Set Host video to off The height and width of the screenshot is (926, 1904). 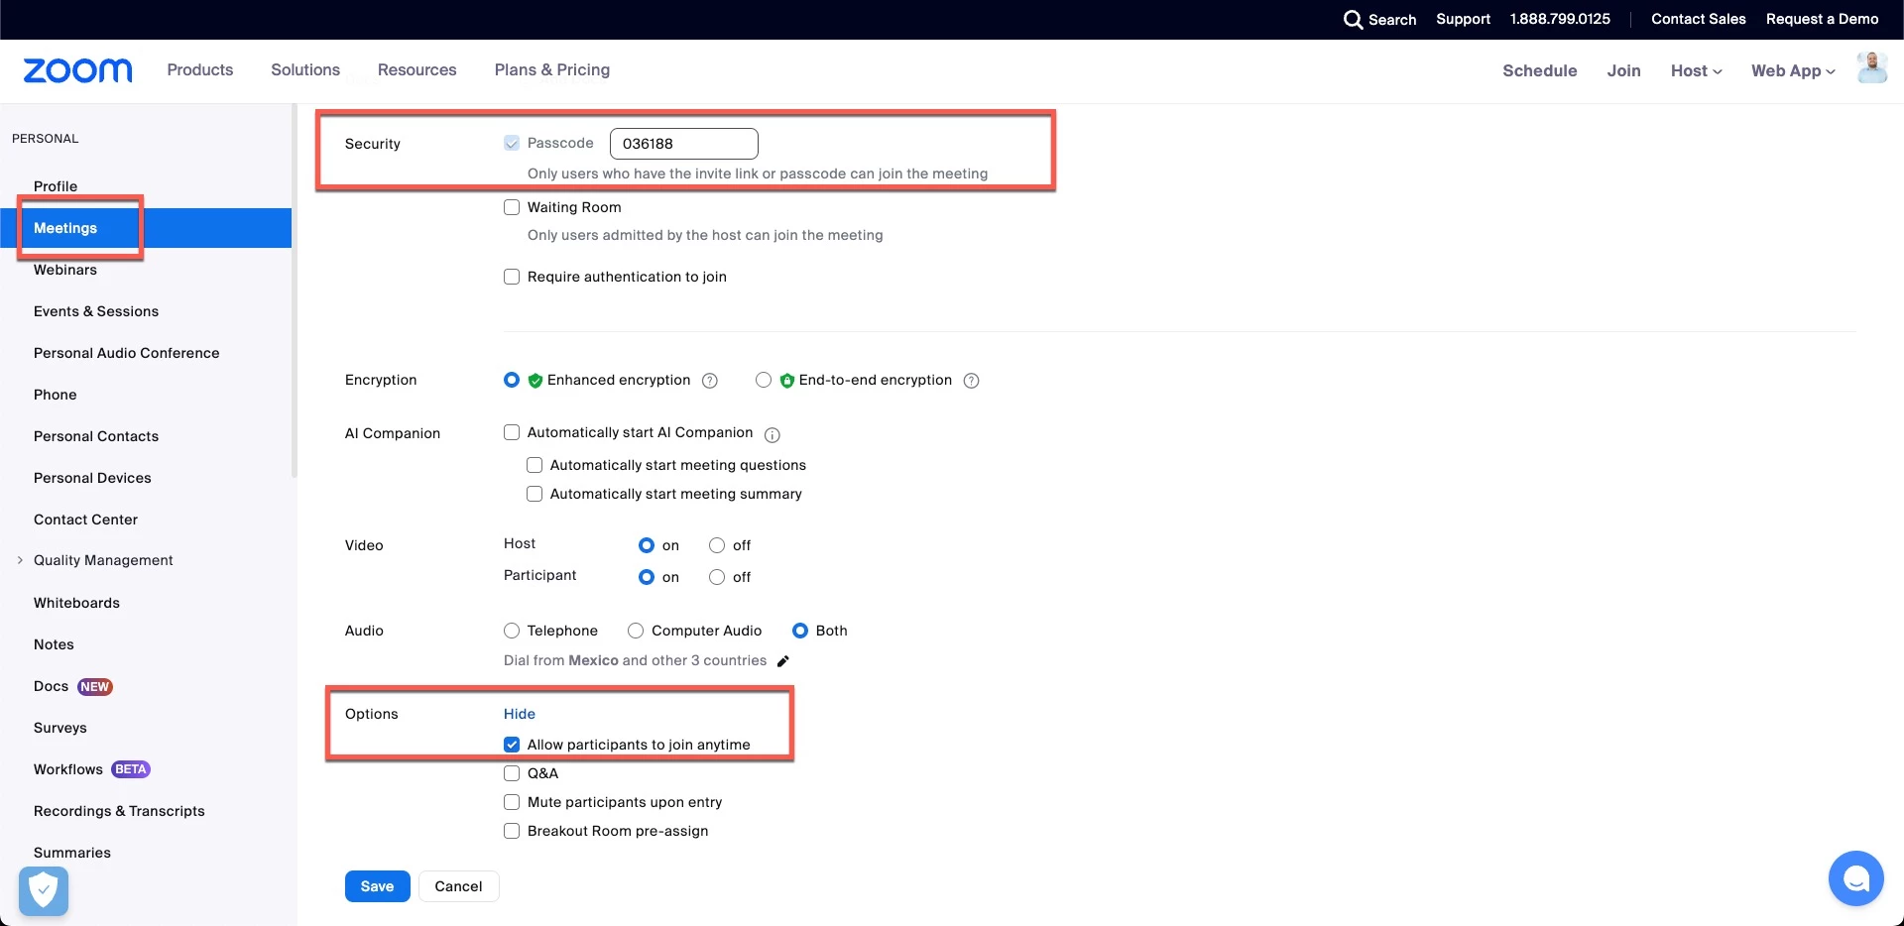click(x=717, y=545)
